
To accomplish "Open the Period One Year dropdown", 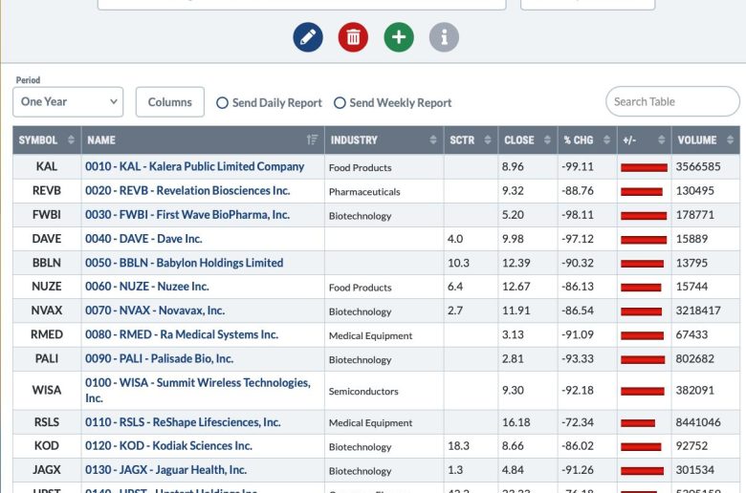I will [x=68, y=101].
